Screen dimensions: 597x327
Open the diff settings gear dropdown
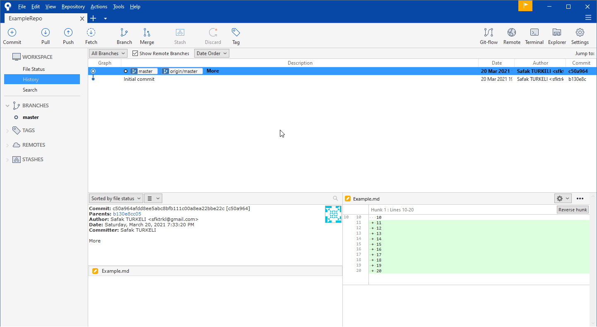pyautogui.click(x=563, y=199)
